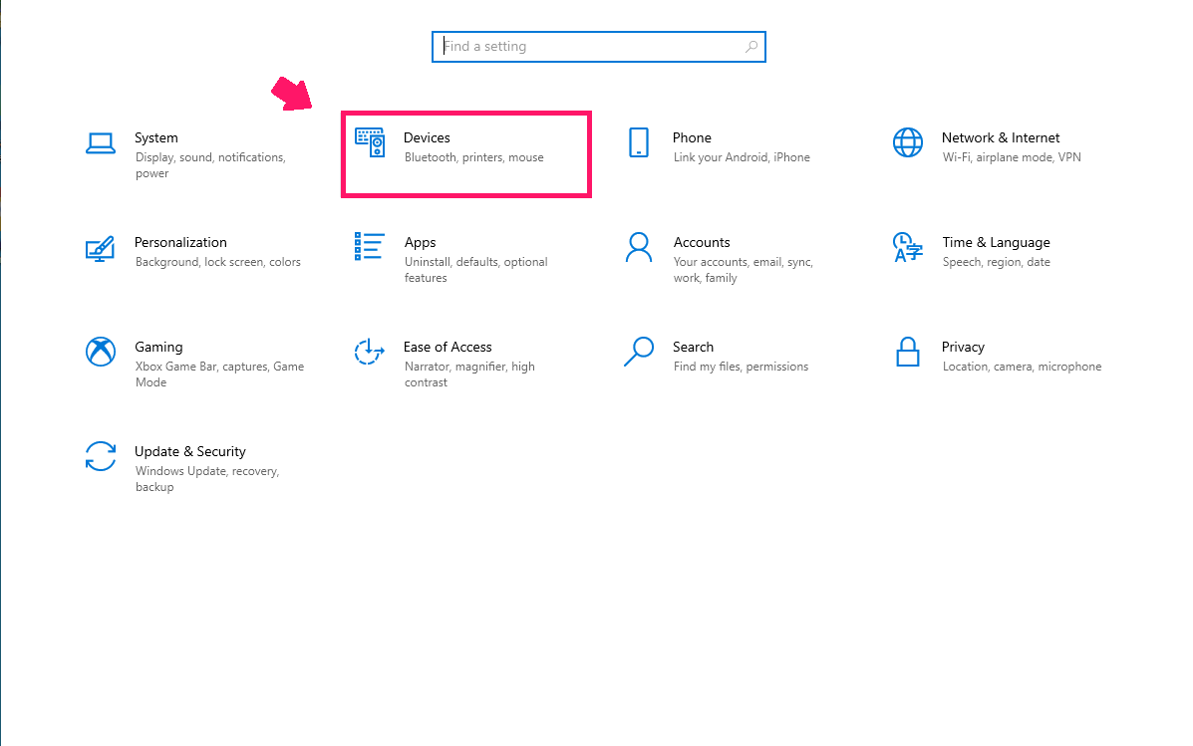Click the System laptop icon

click(x=101, y=143)
